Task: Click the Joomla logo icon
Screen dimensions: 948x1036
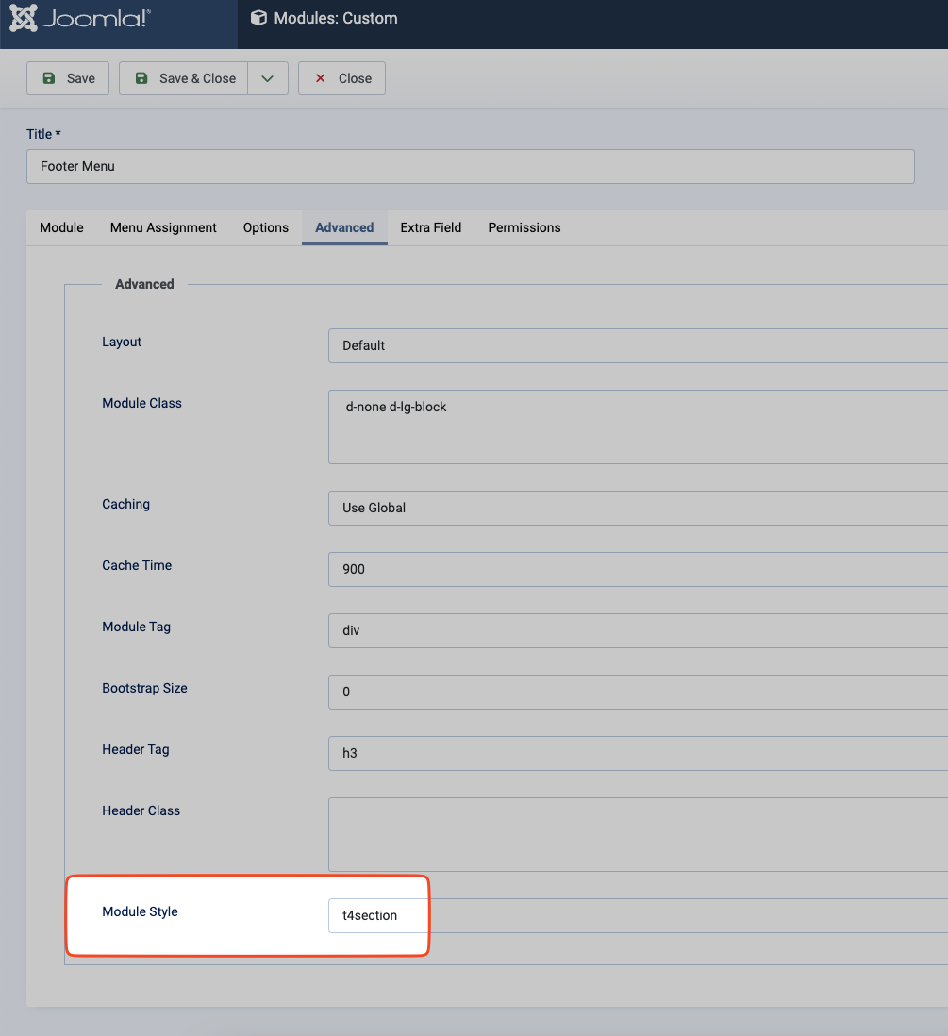Action: (25, 19)
